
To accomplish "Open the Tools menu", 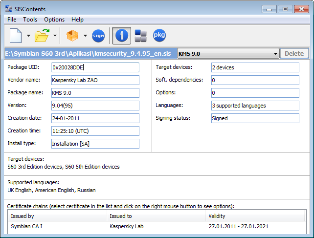I will coord(30,20).
